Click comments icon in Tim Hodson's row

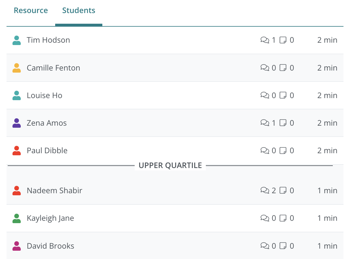[x=265, y=40]
